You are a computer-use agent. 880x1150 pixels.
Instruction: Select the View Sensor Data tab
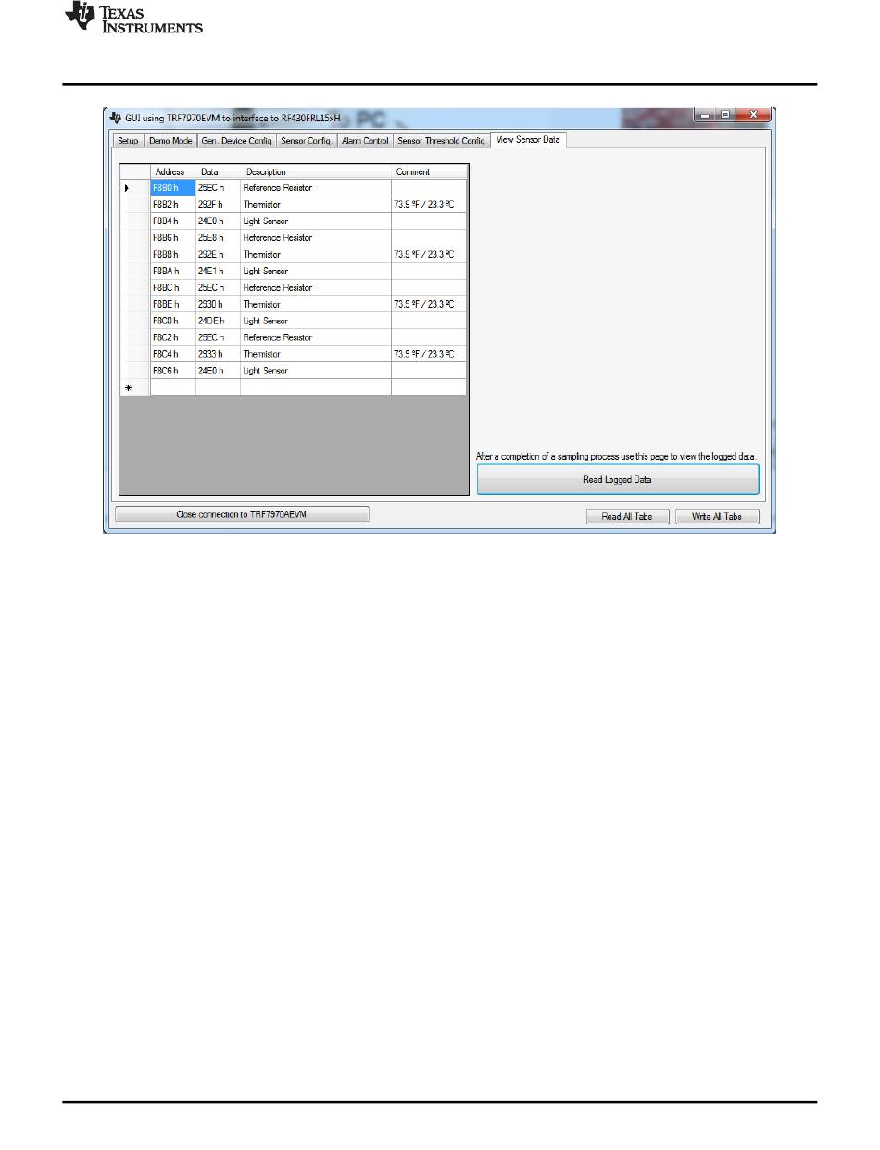tap(528, 140)
